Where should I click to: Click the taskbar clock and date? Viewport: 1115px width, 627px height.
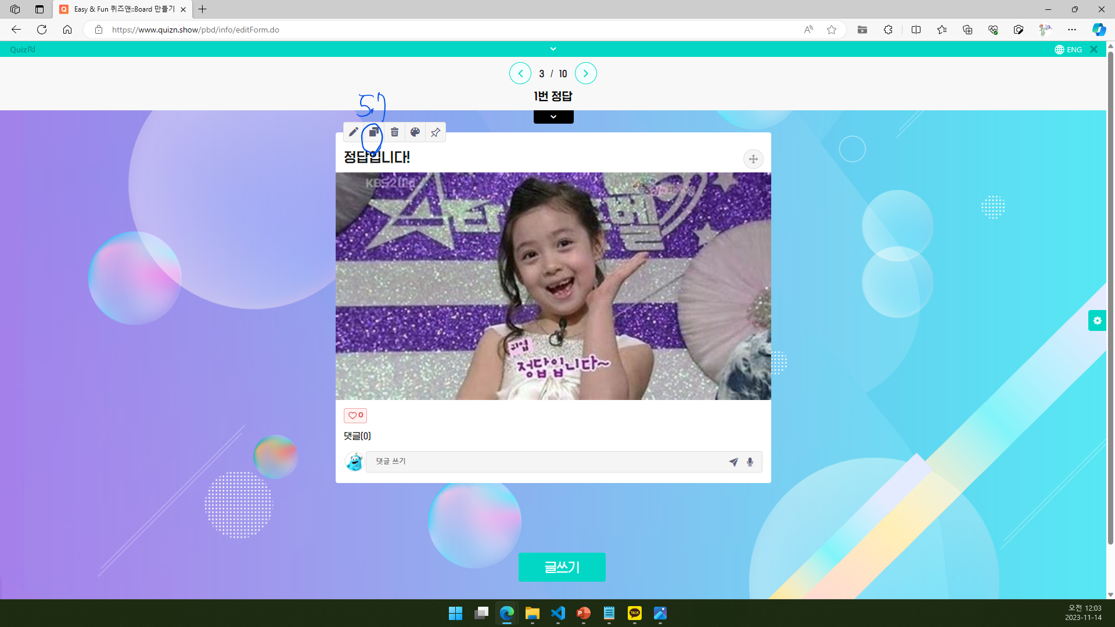pos(1084,613)
